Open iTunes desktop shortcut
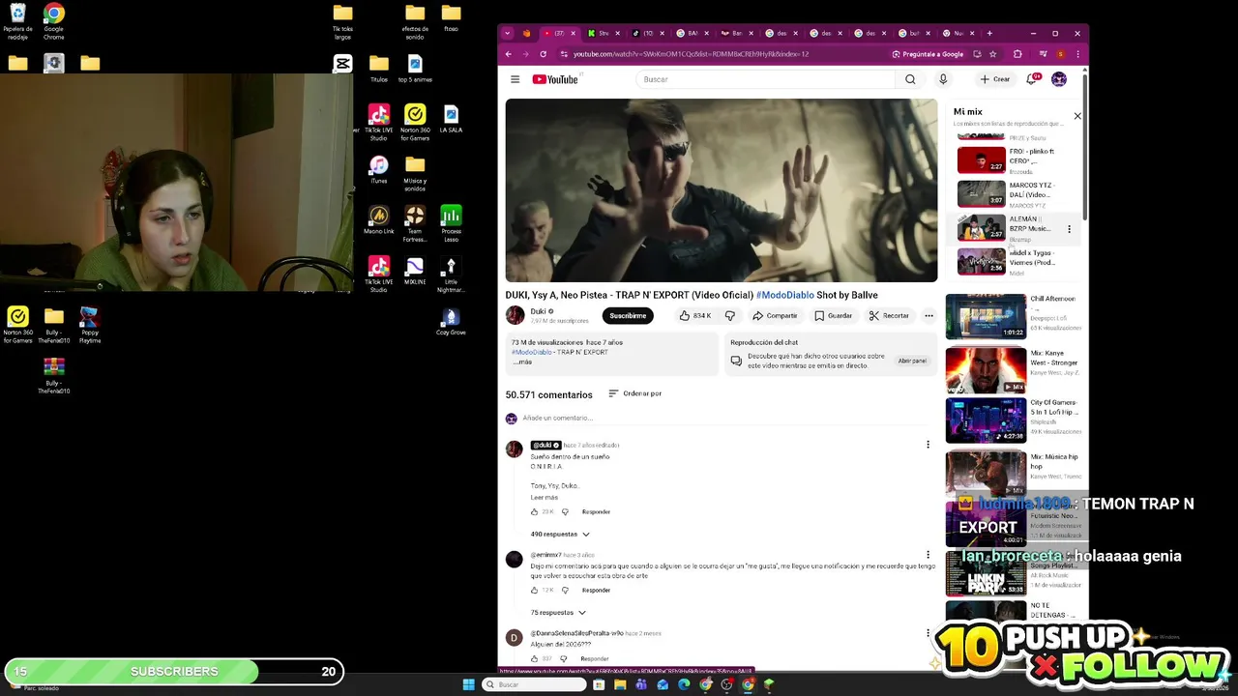The width and height of the screenshot is (1238, 696). coord(378,170)
